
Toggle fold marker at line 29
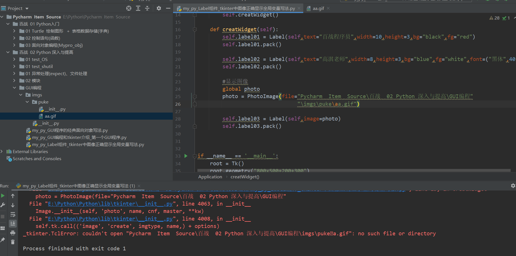pyautogui.click(x=195, y=126)
